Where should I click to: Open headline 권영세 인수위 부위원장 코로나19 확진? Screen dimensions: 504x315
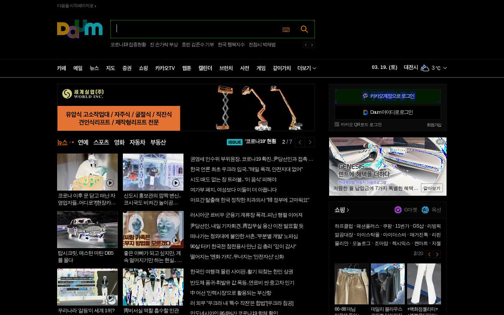click(252, 159)
